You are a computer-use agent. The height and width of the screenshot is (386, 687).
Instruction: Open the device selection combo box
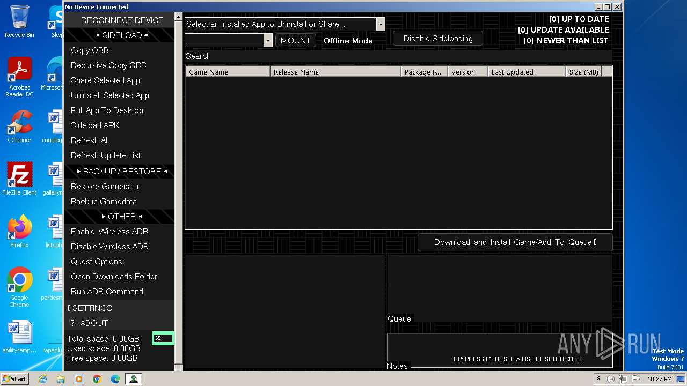tap(229, 40)
